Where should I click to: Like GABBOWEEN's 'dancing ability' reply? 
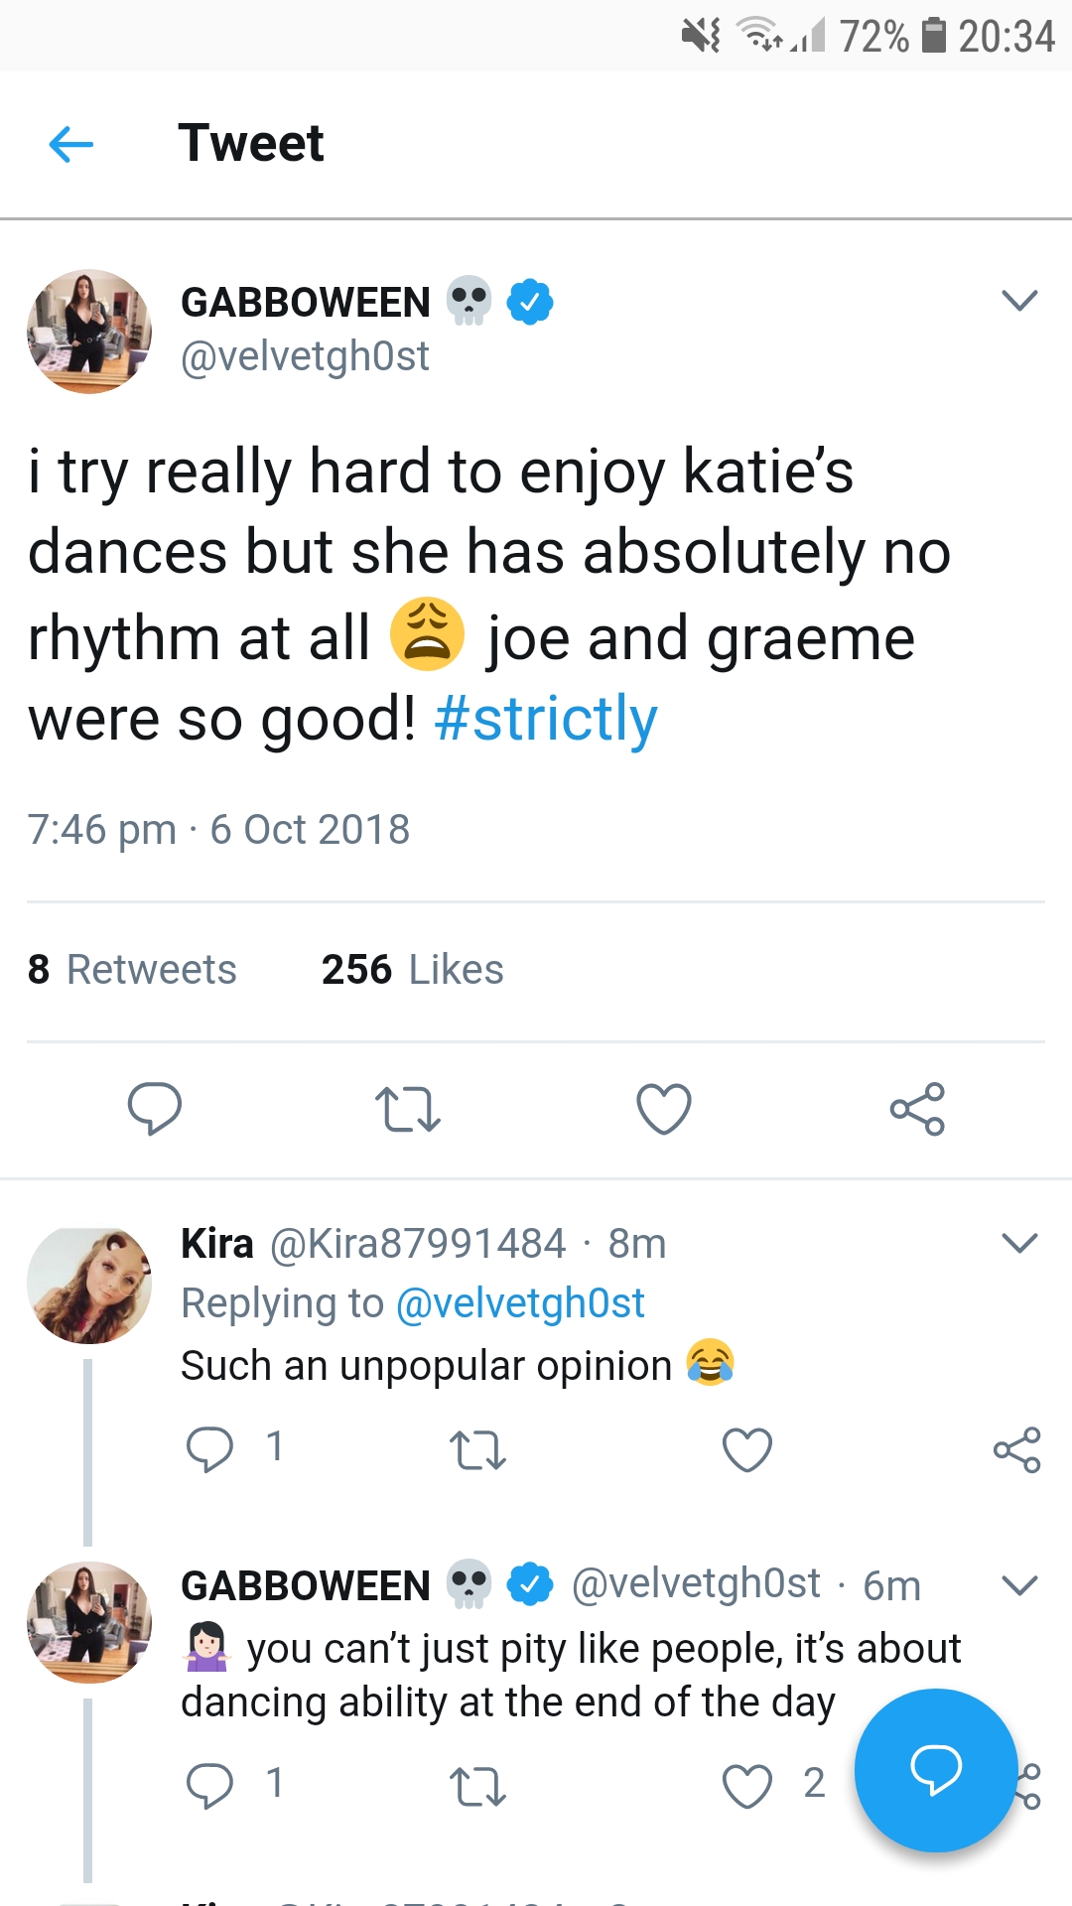click(x=746, y=1786)
